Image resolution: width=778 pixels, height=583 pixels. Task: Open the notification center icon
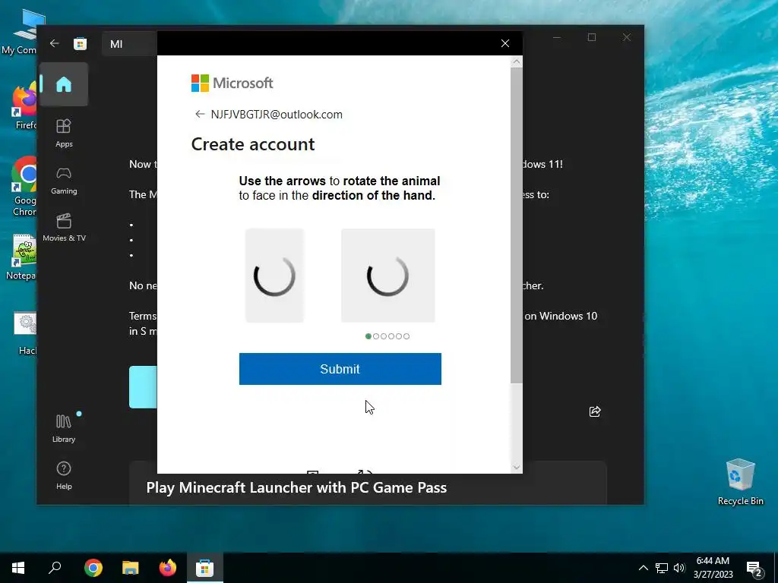tap(754, 569)
